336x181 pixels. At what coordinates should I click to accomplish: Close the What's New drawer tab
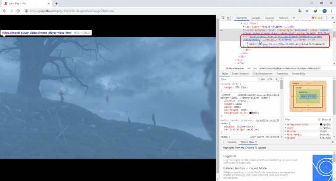point(256,142)
